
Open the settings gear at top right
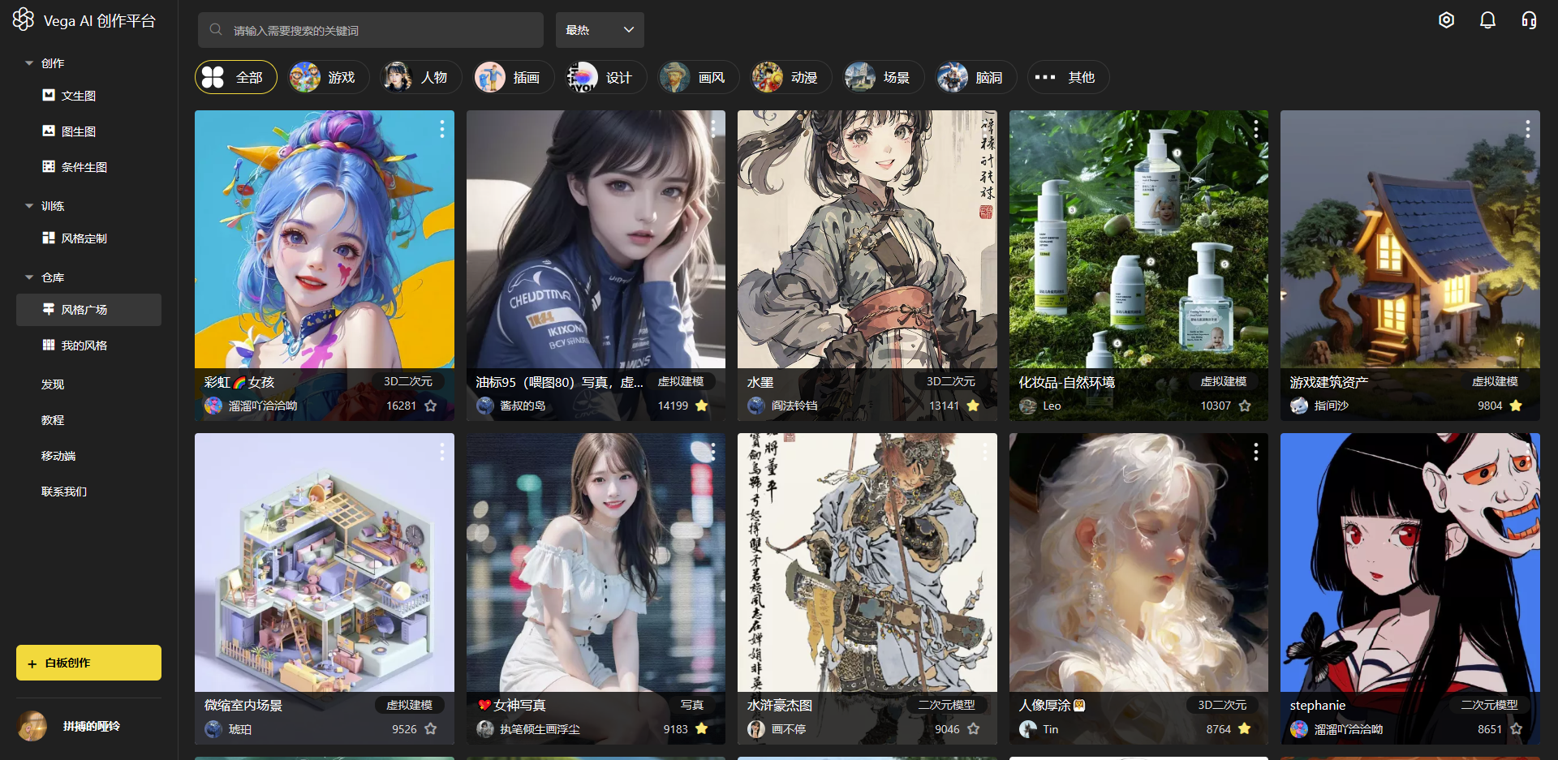coord(1446,19)
